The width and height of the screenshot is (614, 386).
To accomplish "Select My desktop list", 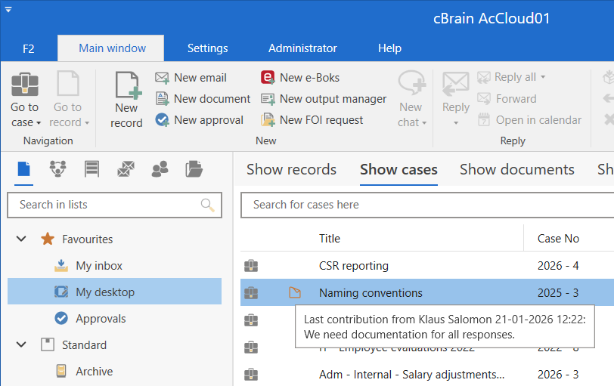I will click(x=114, y=292).
